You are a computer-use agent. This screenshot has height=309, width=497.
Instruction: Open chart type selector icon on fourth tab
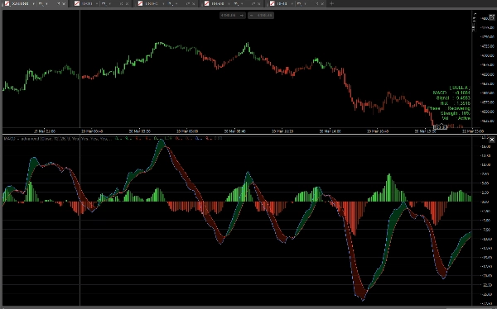tap(236, 4)
